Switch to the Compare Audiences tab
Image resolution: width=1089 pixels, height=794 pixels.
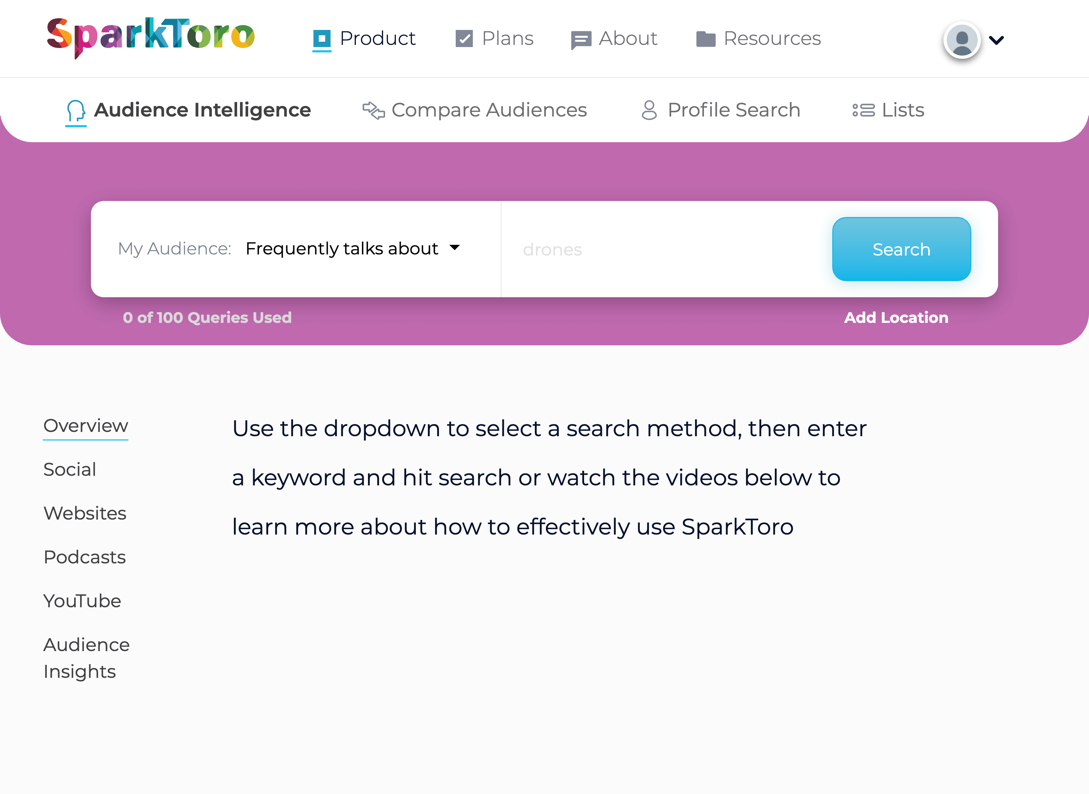pos(475,110)
